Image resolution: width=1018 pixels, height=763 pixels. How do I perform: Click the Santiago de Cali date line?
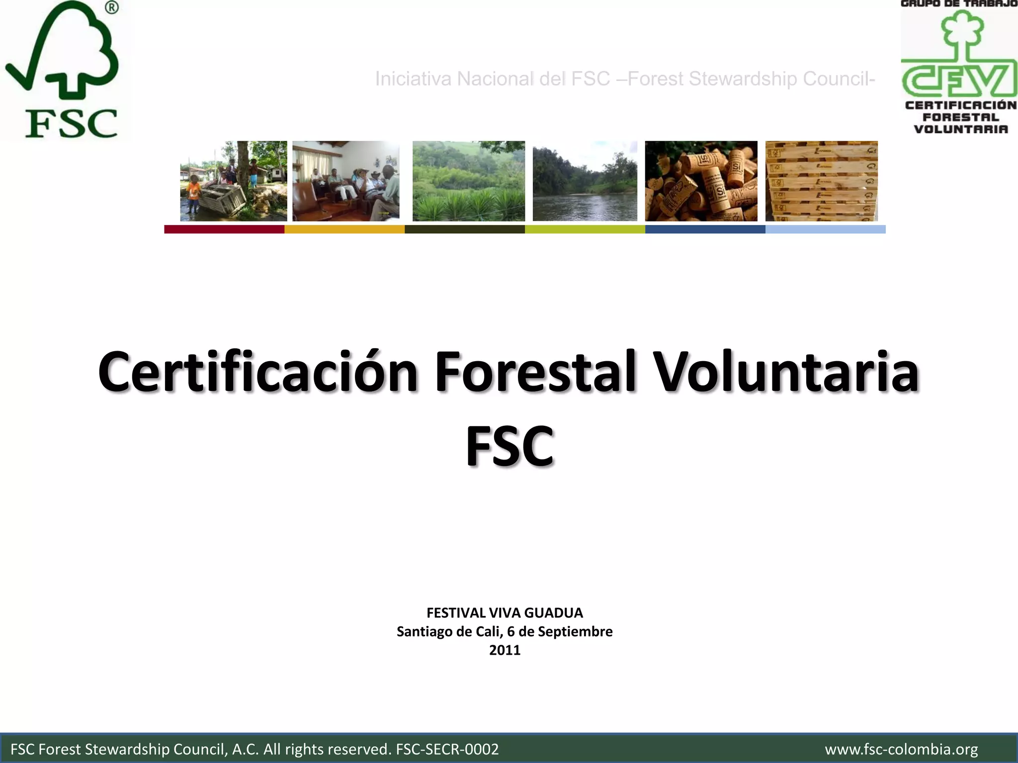click(505, 631)
